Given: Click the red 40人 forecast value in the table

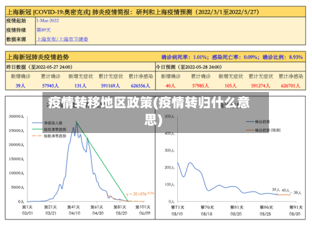Looking at the screenshot, I should [170, 86].
